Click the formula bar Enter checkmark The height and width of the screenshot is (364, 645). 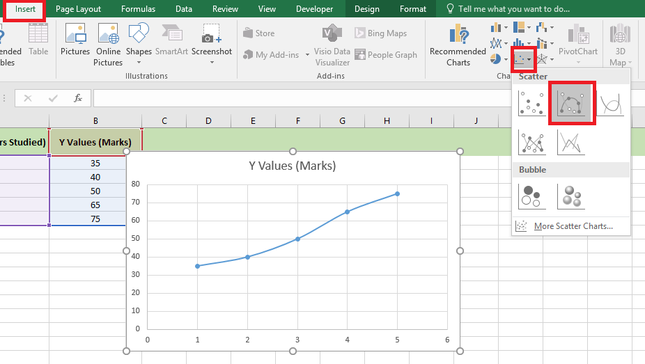[53, 98]
